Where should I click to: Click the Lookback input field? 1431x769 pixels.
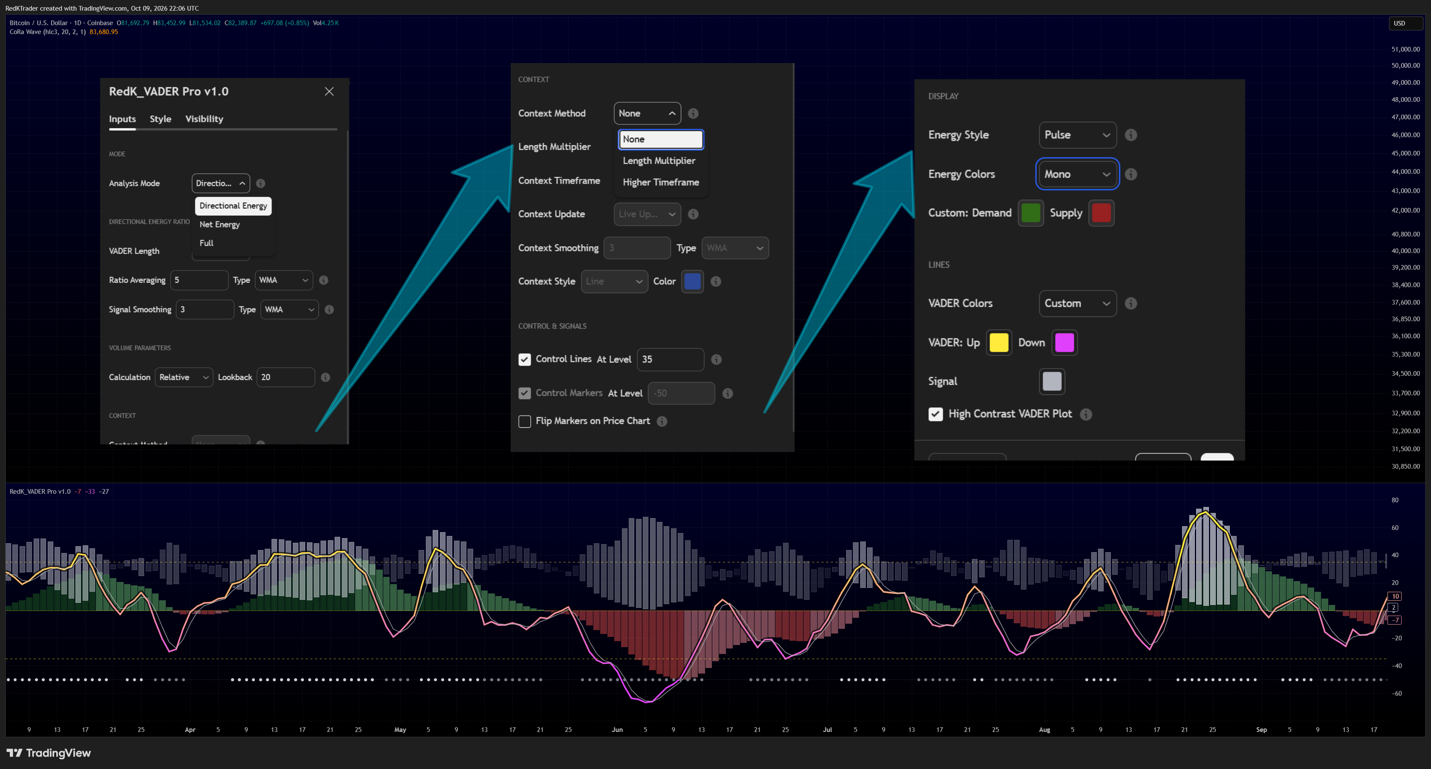click(286, 377)
